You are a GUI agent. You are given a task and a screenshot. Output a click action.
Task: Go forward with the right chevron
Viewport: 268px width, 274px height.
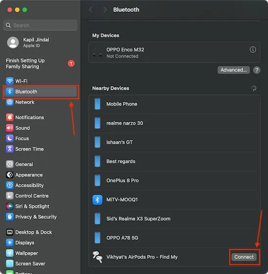pos(105,10)
